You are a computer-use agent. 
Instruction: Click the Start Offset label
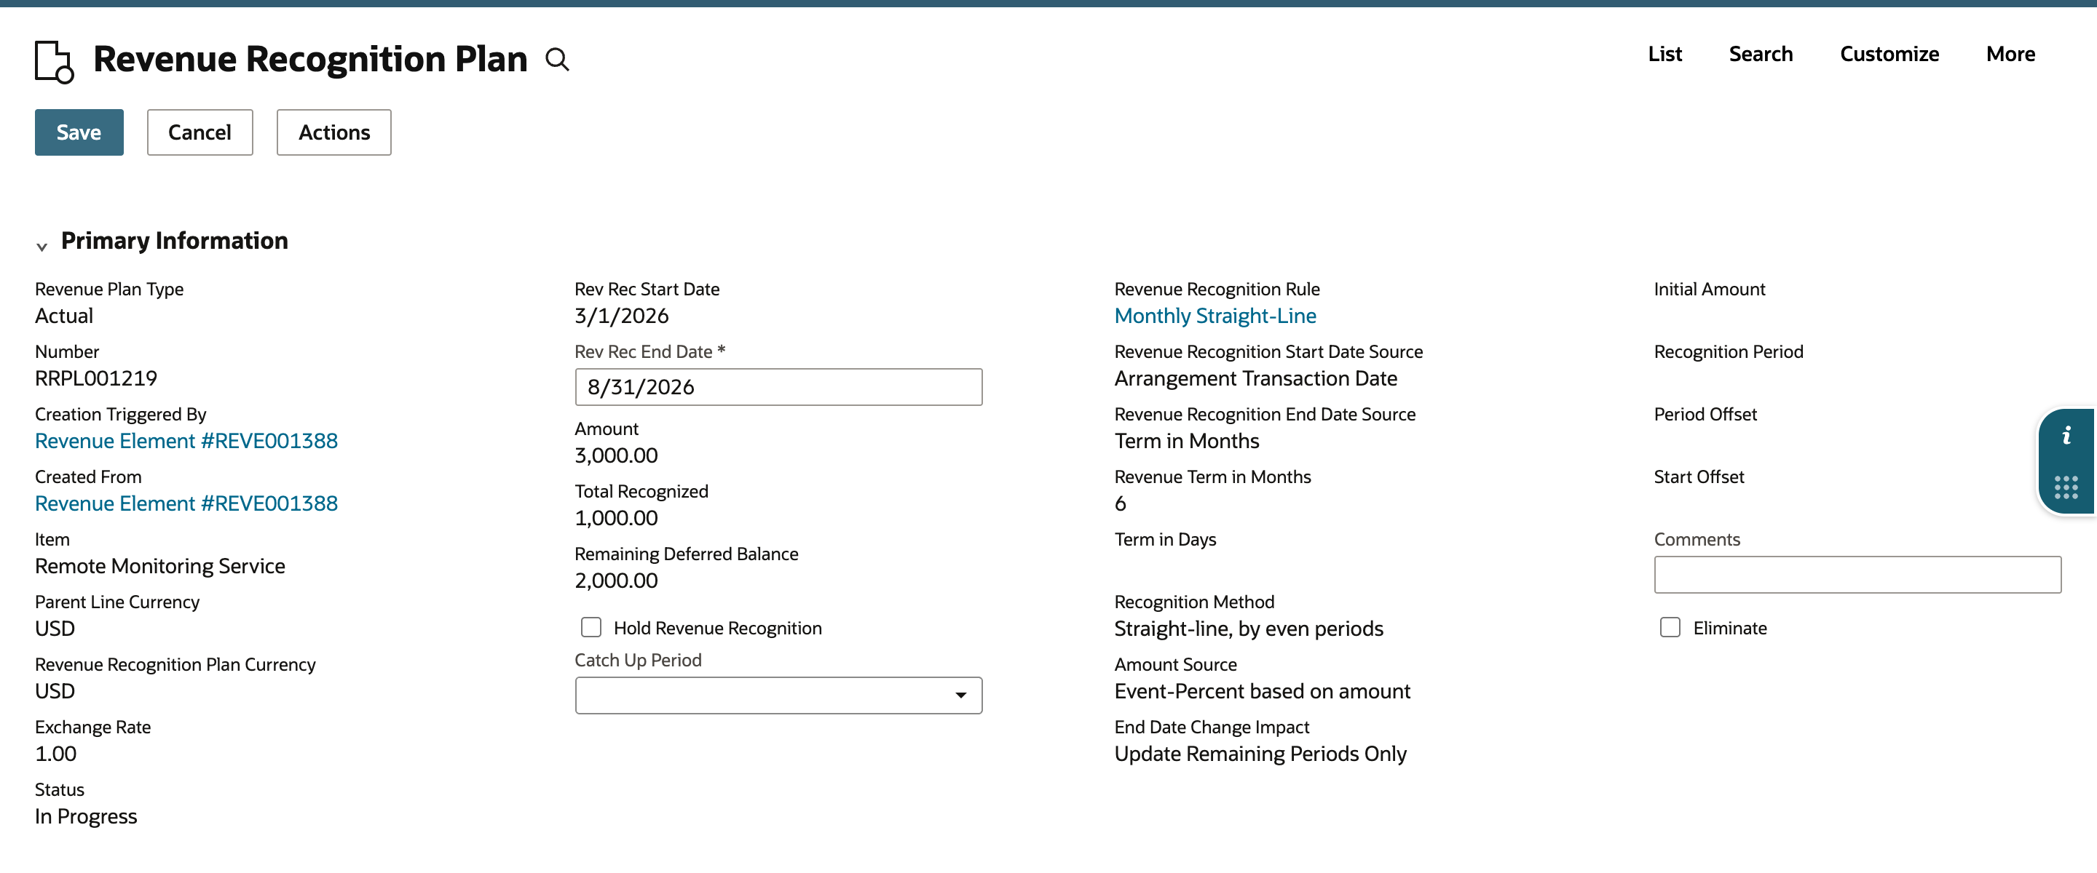pyautogui.click(x=1698, y=477)
